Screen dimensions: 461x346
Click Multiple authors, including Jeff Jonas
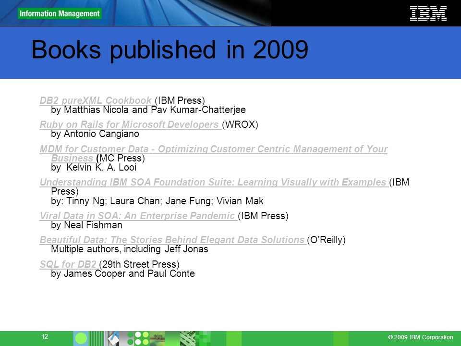pos(129,249)
